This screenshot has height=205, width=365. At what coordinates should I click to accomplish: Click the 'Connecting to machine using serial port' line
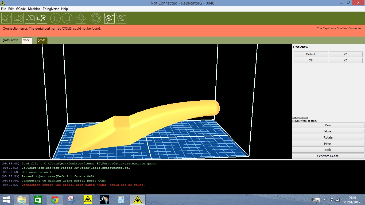click(53, 181)
